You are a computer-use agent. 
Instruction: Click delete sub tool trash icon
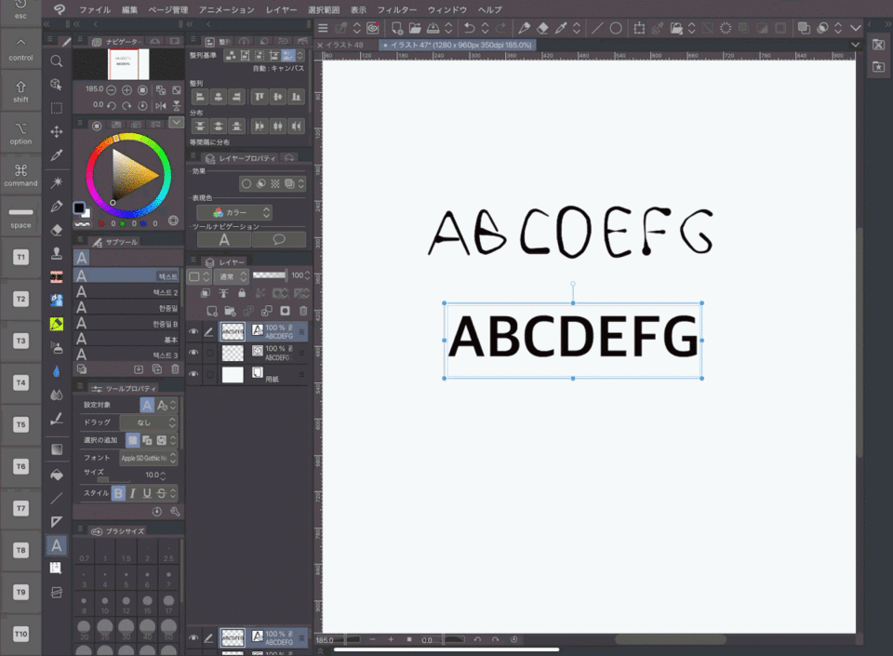(x=176, y=369)
